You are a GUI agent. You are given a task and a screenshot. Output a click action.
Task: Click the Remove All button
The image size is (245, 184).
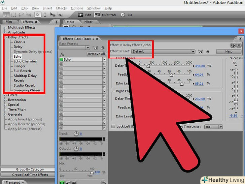tap(96, 54)
